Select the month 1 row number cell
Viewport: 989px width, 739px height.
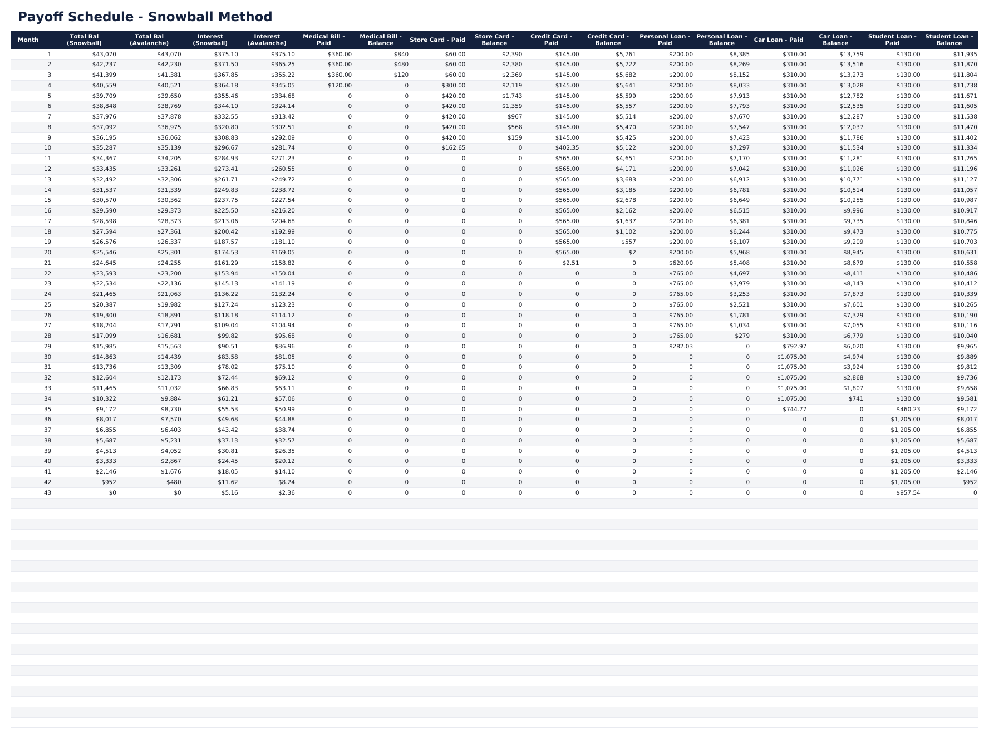(48, 55)
